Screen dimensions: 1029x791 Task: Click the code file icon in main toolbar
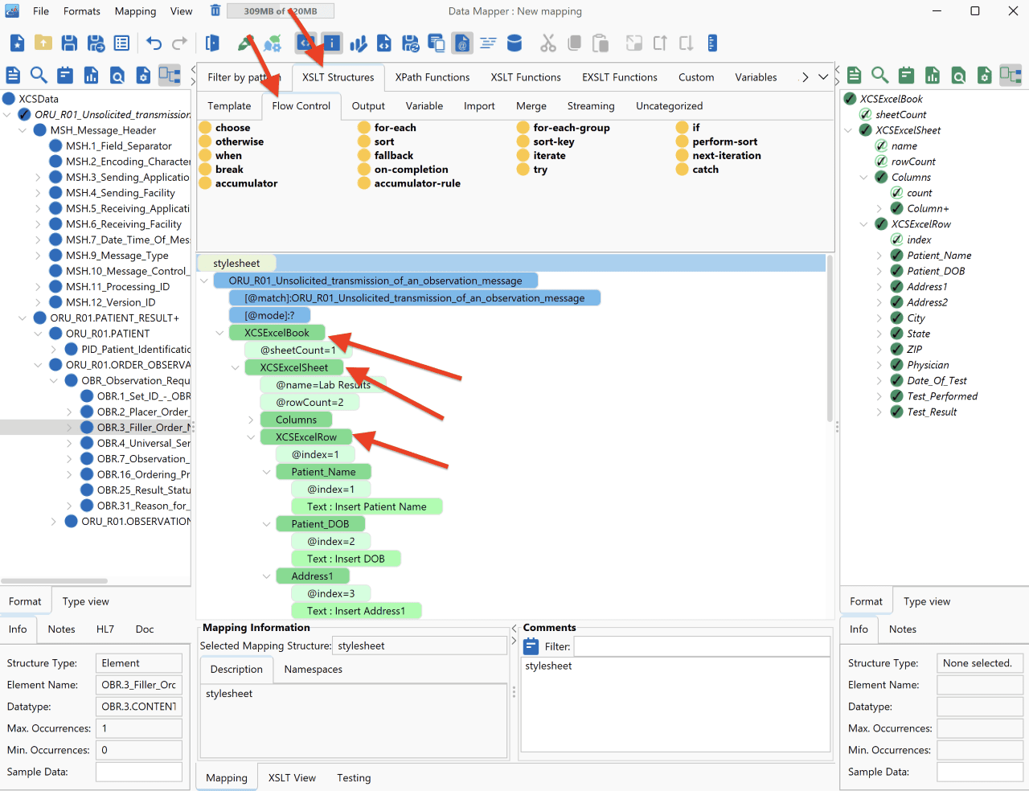[x=384, y=43]
